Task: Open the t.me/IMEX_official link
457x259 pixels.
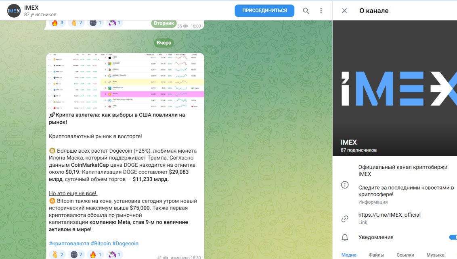Action: pyautogui.click(x=389, y=215)
